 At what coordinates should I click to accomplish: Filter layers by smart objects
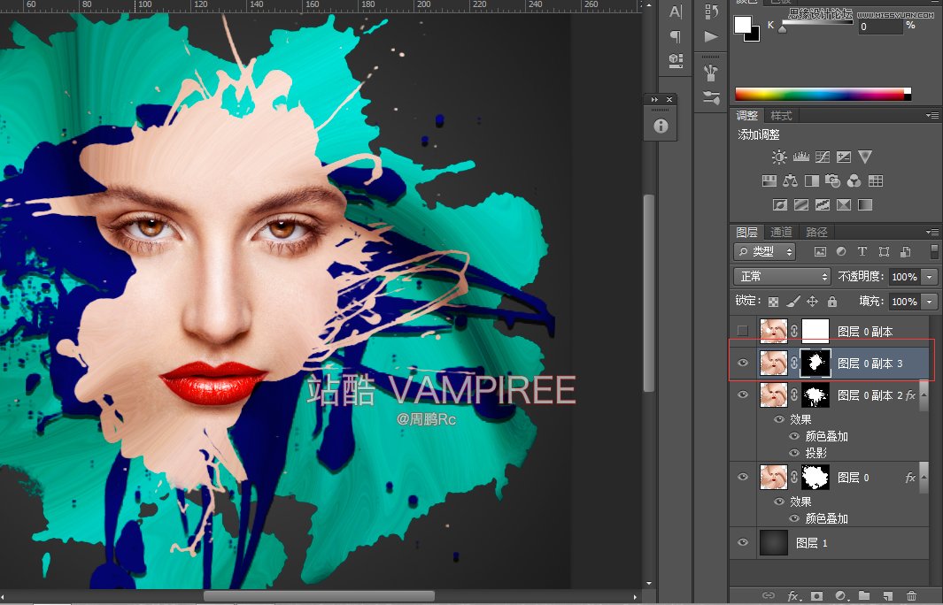(905, 252)
